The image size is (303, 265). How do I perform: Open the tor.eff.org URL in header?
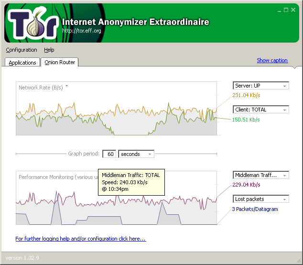click(82, 31)
